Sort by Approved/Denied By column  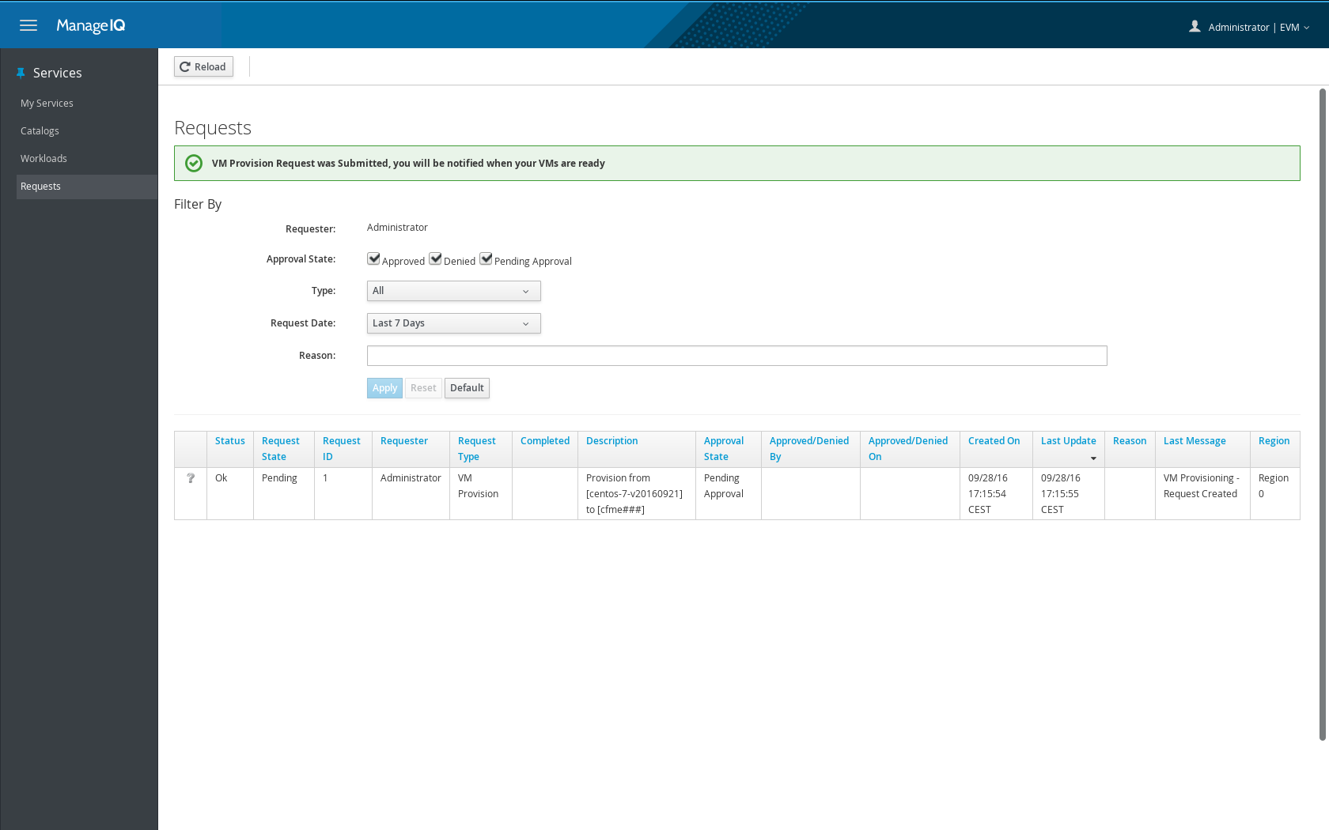point(809,449)
